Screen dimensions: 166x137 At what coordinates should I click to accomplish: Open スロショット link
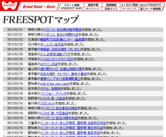pyautogui.click(x=48, y=103)
